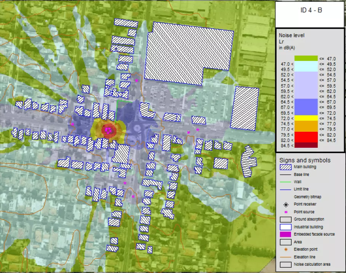
Task: Select the Point receiver black asterisk symbol
Action: 285,204
